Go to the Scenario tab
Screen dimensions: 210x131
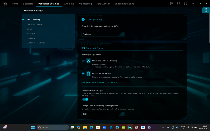(28, 4)
